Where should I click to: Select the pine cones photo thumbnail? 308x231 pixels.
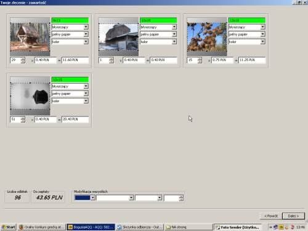coord(207,37)
